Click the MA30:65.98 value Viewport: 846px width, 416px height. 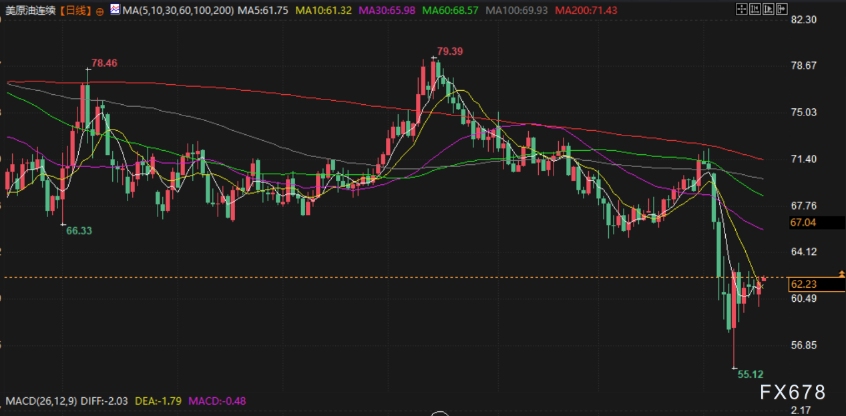pos(387,10)
